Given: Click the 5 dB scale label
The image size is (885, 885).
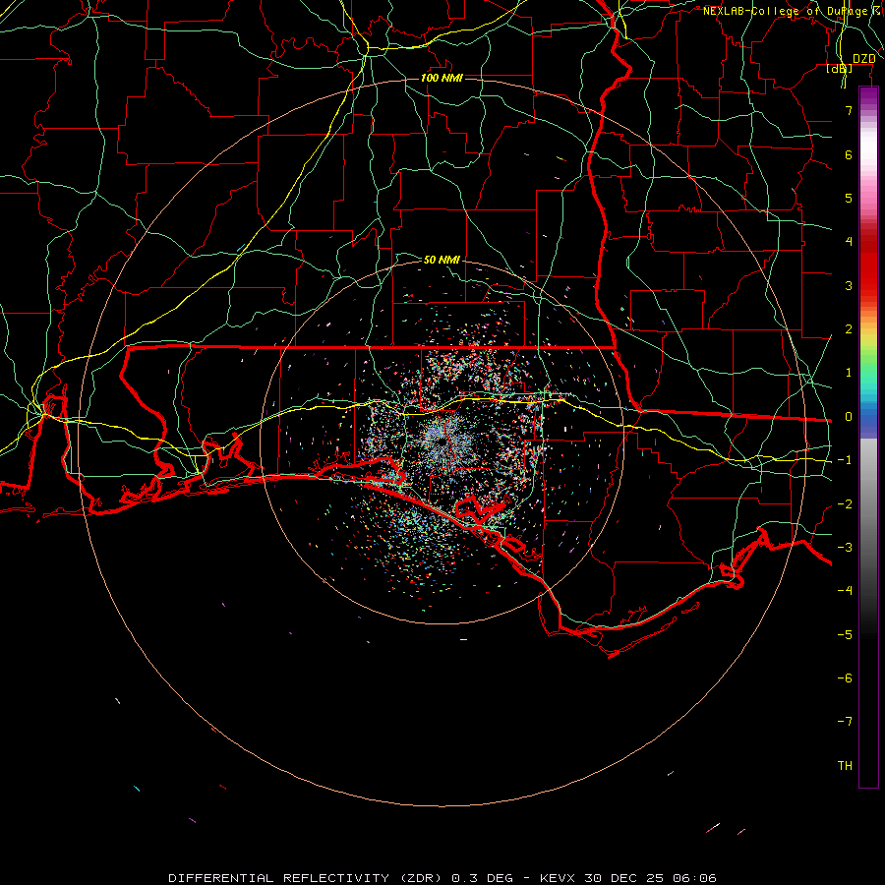Looking at the screenshot, I should [x=849, y=198].
